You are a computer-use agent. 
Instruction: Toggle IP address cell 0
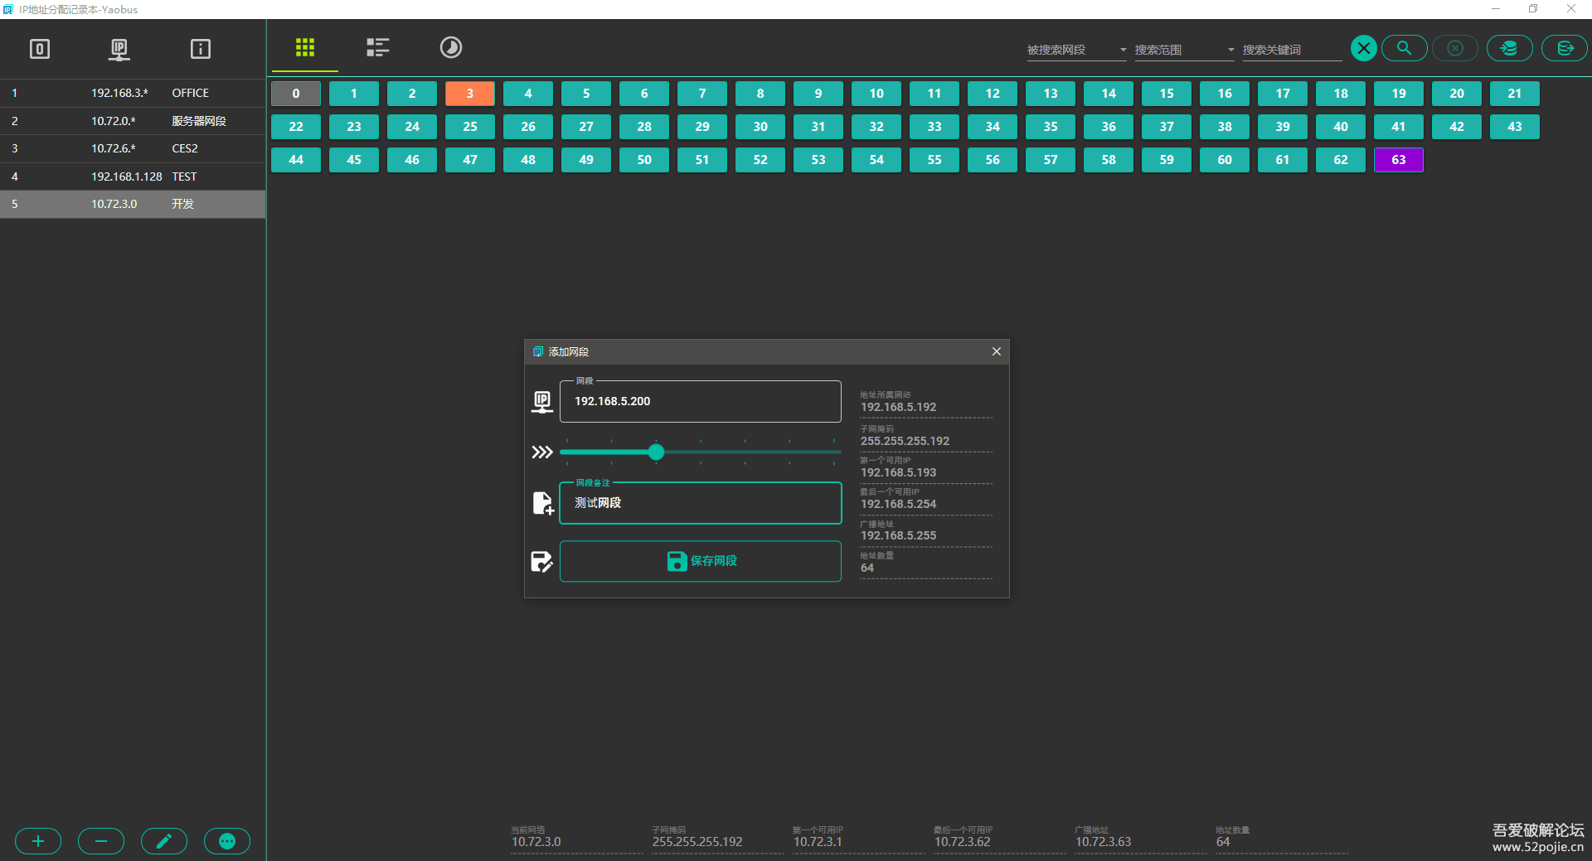coord(296,94)
